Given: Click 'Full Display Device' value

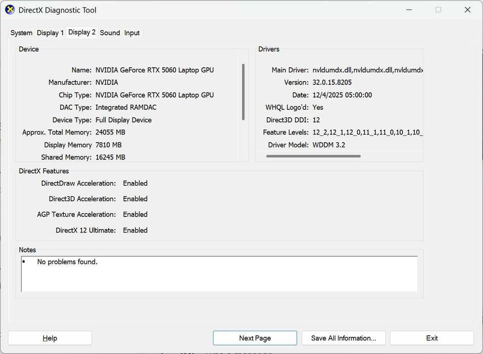Looking at the screenshot, I should click(123, 120).
